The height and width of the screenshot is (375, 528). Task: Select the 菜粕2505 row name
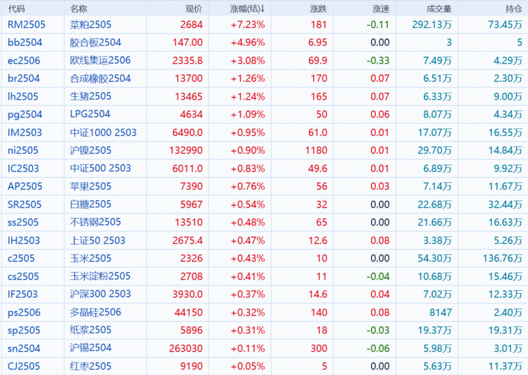pyautogui.click(x=90, y=24)
